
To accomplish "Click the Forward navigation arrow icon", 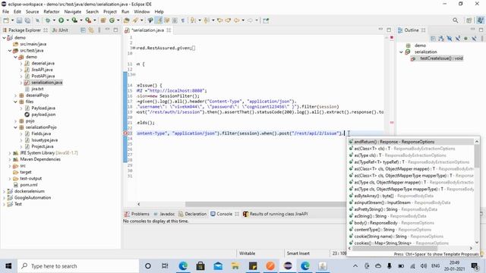I will 250,20.
